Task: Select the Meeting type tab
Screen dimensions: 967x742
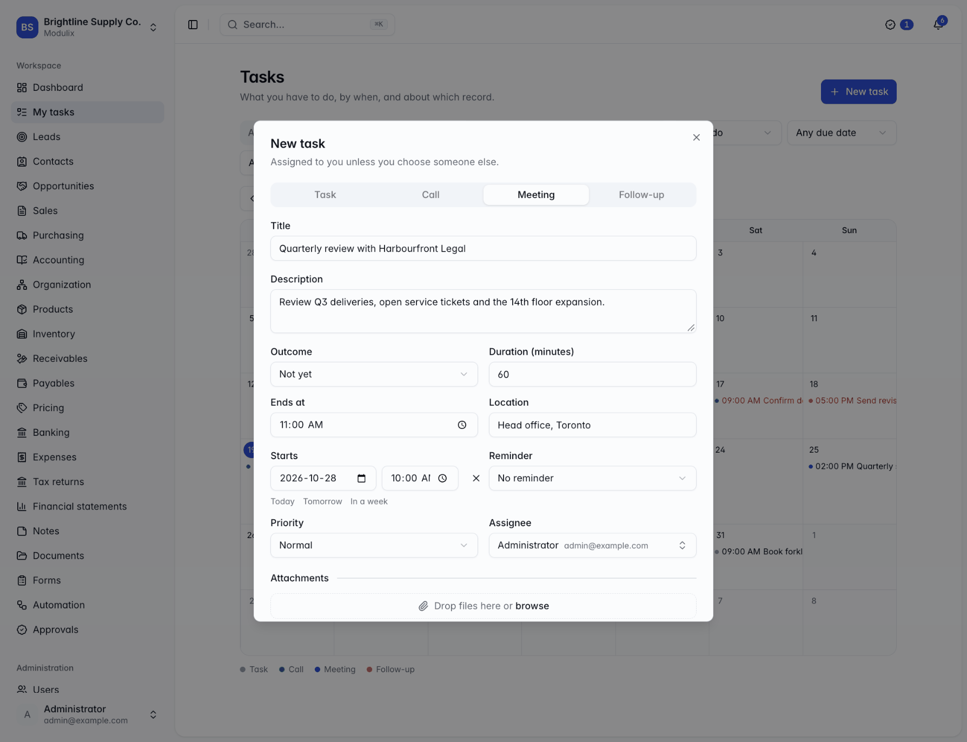Action: pos(536,195)
